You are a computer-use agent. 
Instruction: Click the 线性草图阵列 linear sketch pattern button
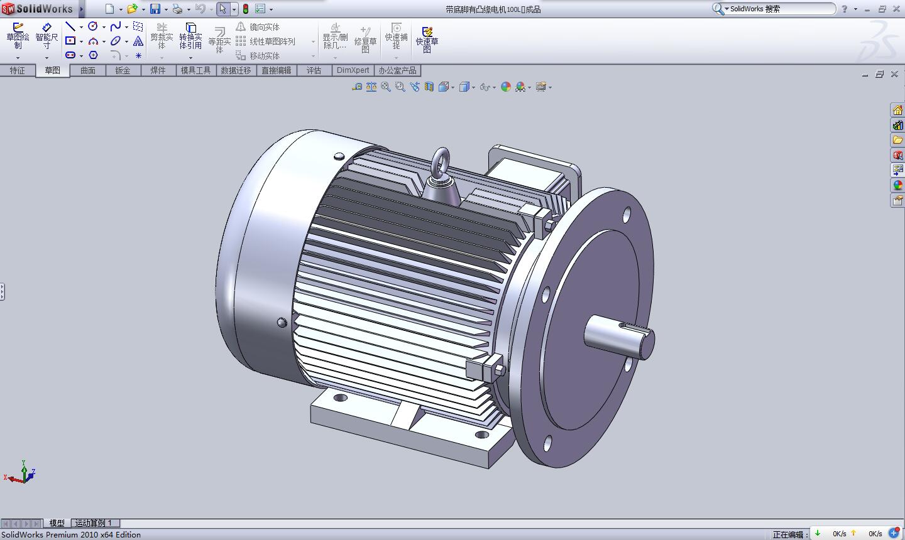click(265, 41)
